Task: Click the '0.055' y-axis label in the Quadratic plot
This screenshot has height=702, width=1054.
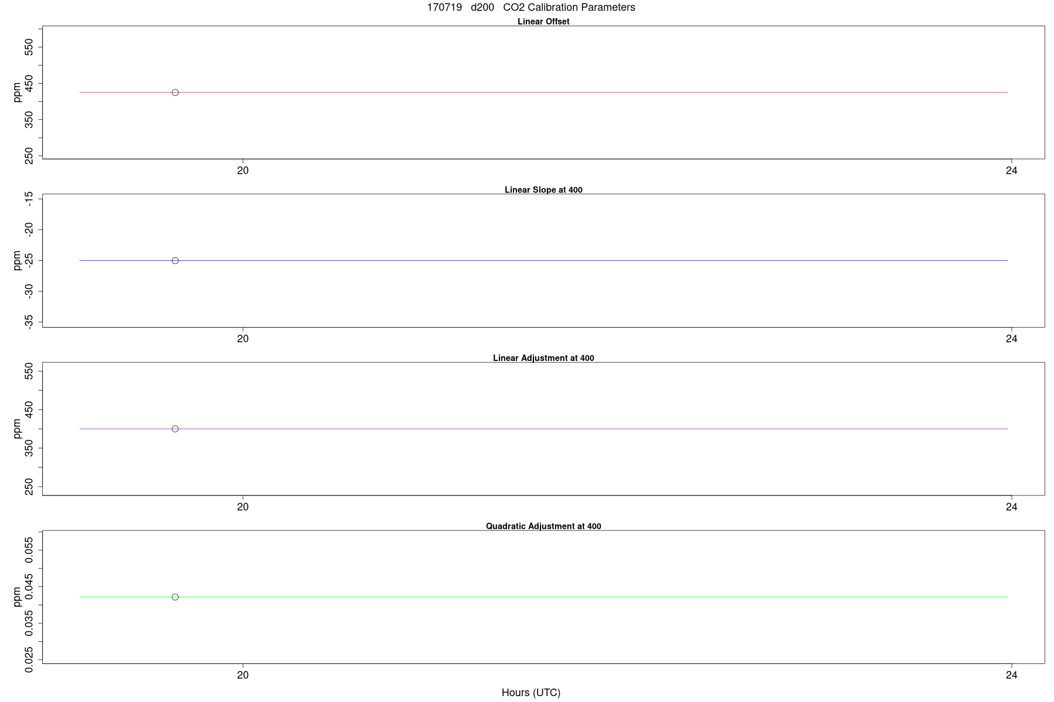Action: tap(29, 550)
